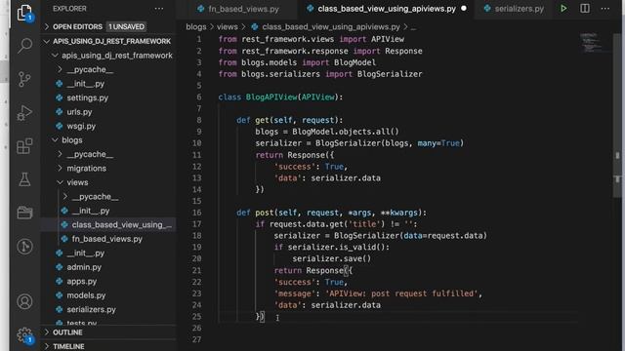Collapse APIS_USING_DJ_REST_FRAMEWORK root folder
Viewport: 625px width, 351px height.
47,41
